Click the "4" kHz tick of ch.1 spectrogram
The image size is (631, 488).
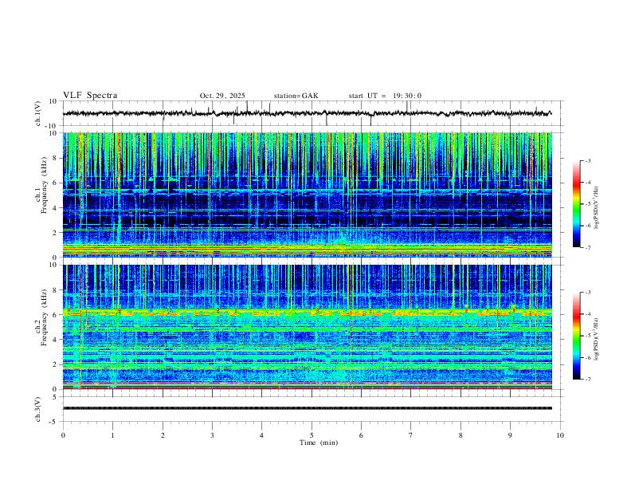pyautogui.click(x=57, y=208)
